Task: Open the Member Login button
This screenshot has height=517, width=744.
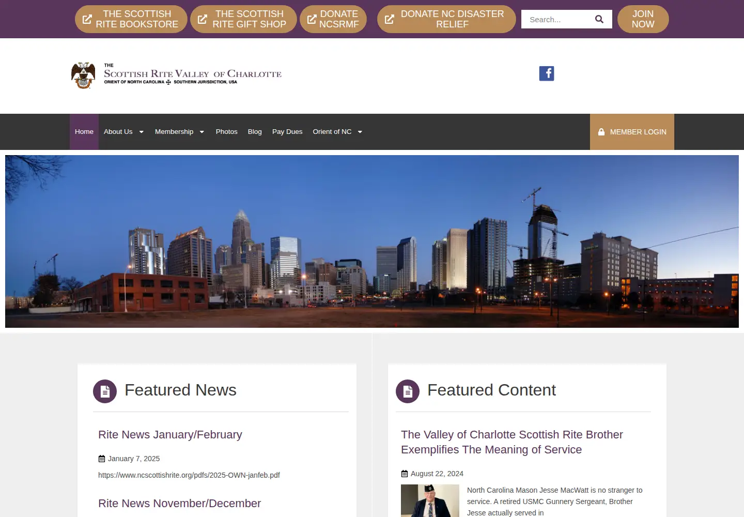Action: tap(632, 132)
